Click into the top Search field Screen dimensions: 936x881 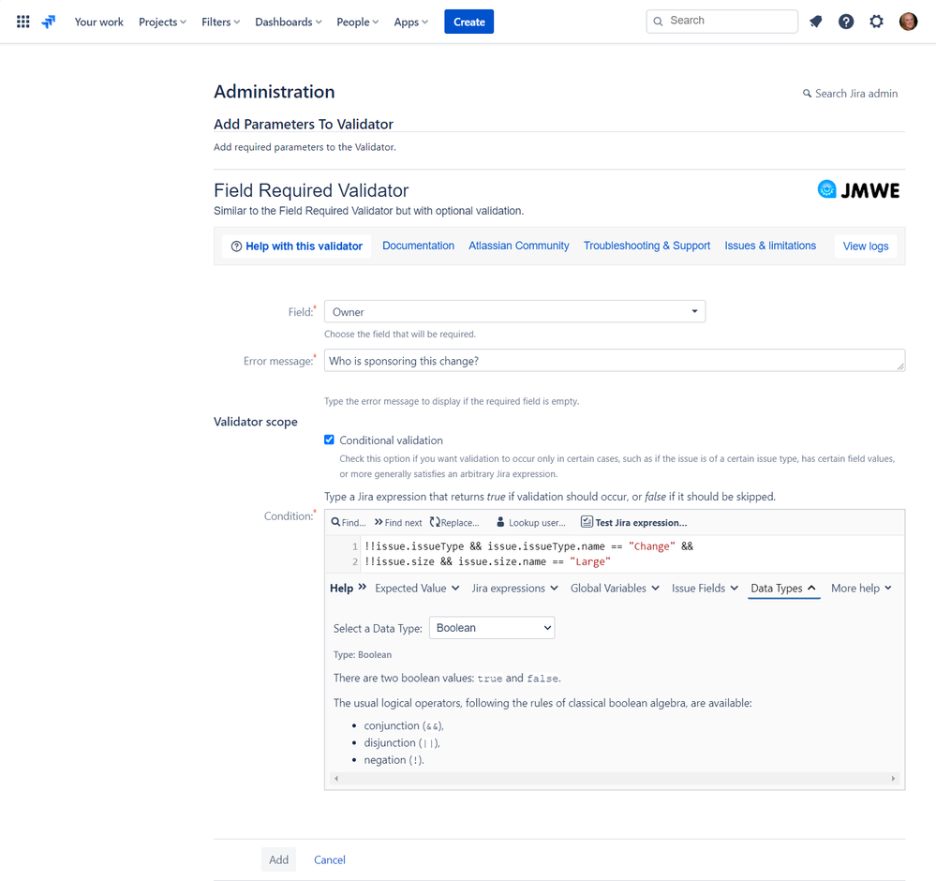click(x=721, y=21)
